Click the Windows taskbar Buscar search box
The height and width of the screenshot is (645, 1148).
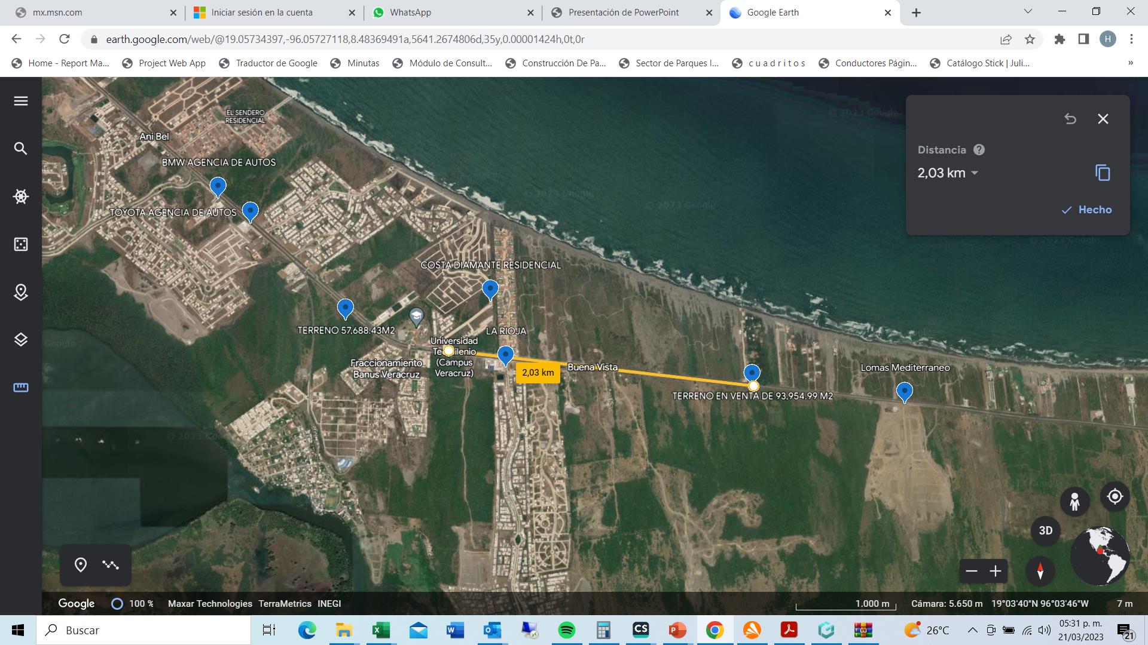click(143, 630)
